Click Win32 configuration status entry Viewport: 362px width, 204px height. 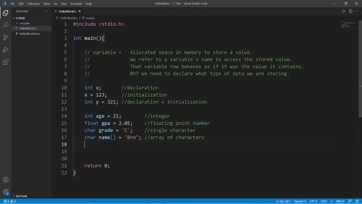point(341,201)
